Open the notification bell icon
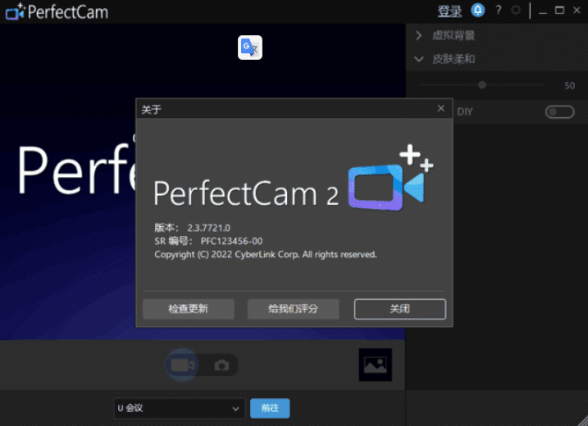This screenshot has height=426, width=588. pos(478,10)
